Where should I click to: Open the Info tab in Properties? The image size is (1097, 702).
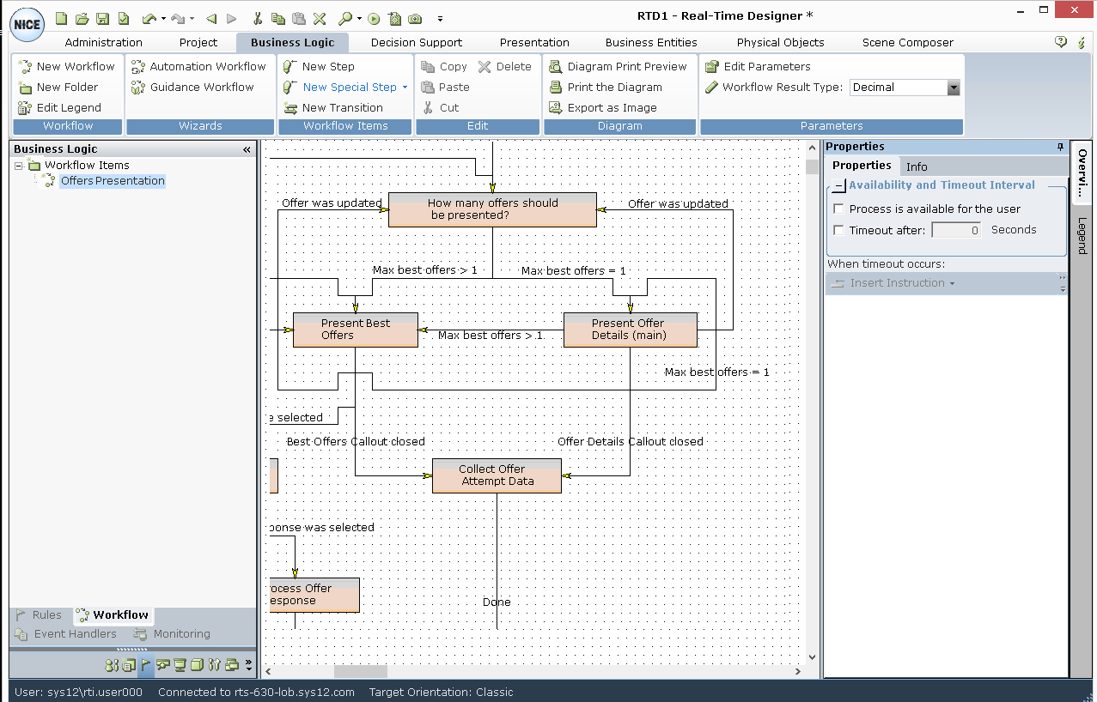tap(917, 166)
